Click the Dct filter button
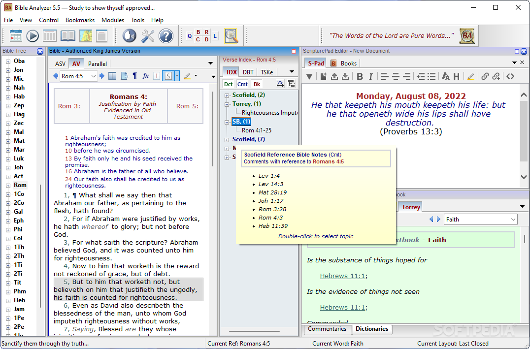 tap(229, 84)
